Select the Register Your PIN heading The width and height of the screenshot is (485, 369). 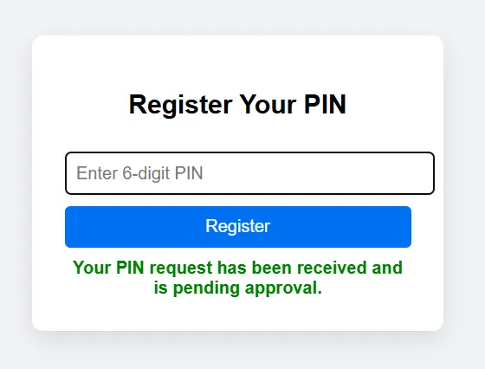click(x=237, y=105)
